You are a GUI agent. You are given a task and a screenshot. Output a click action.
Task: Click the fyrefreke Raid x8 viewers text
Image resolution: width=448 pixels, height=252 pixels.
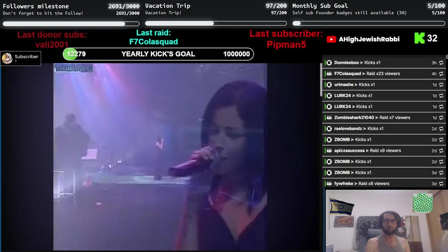(x=362, y=183)
